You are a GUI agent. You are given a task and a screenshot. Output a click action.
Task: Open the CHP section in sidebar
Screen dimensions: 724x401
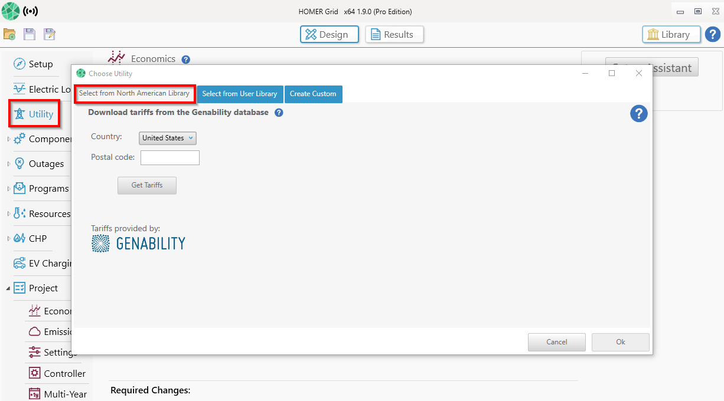pos(37,239)
